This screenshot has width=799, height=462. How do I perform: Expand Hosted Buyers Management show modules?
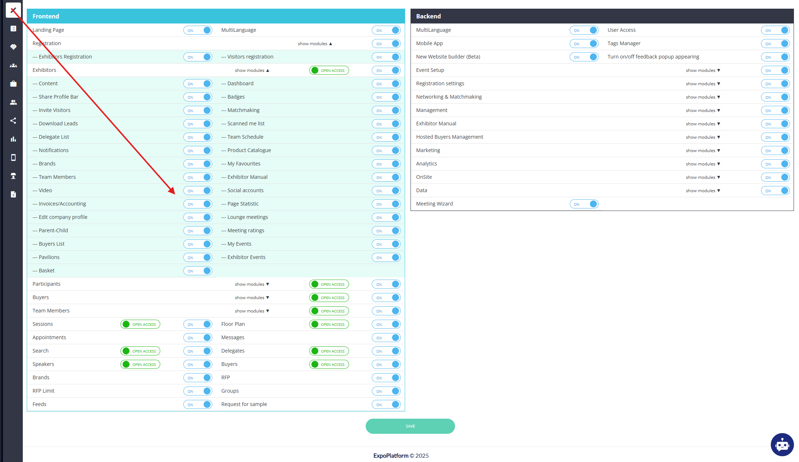(703, 137)
